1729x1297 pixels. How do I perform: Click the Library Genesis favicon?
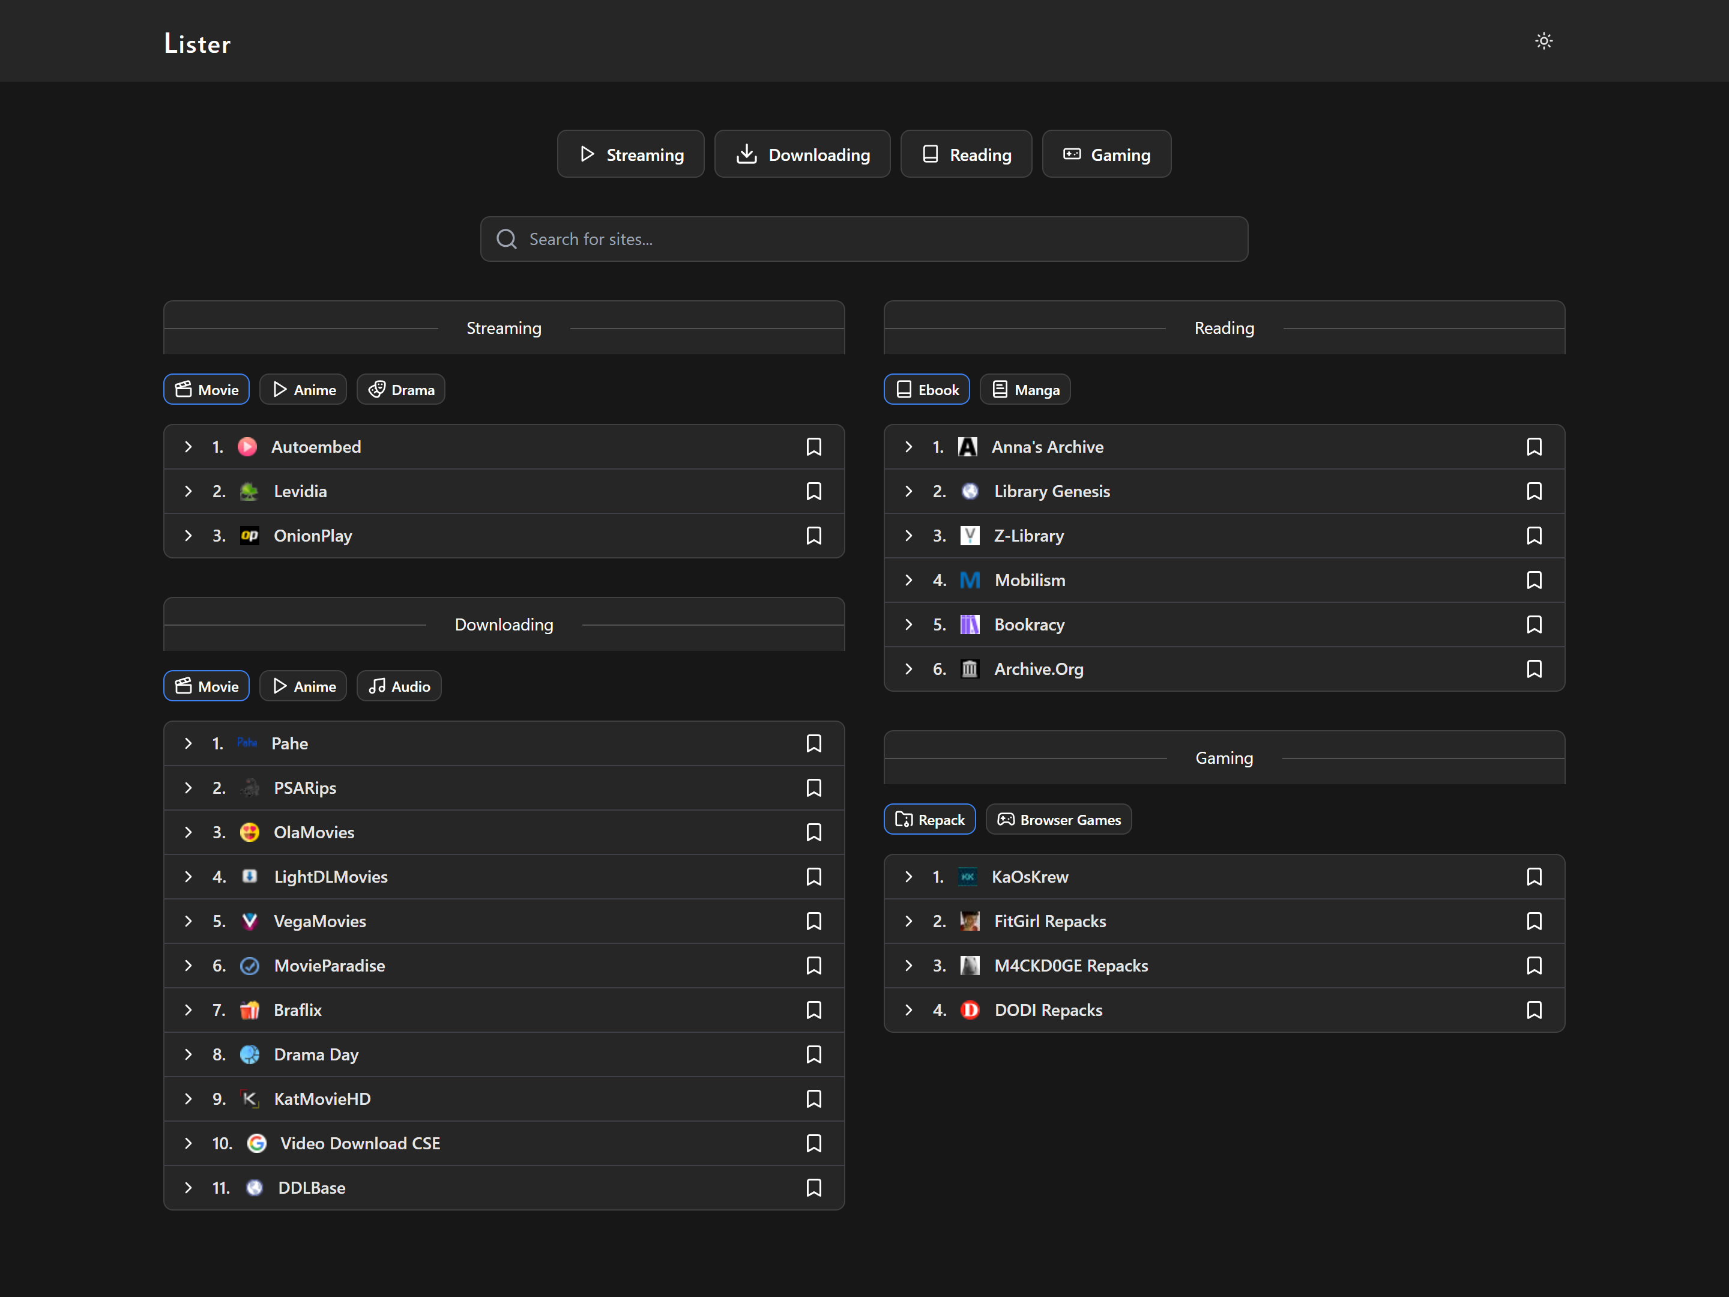tap(970, 491)
